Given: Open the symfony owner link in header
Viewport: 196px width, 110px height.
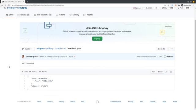Looking at the screenshot, I should 12,8.
